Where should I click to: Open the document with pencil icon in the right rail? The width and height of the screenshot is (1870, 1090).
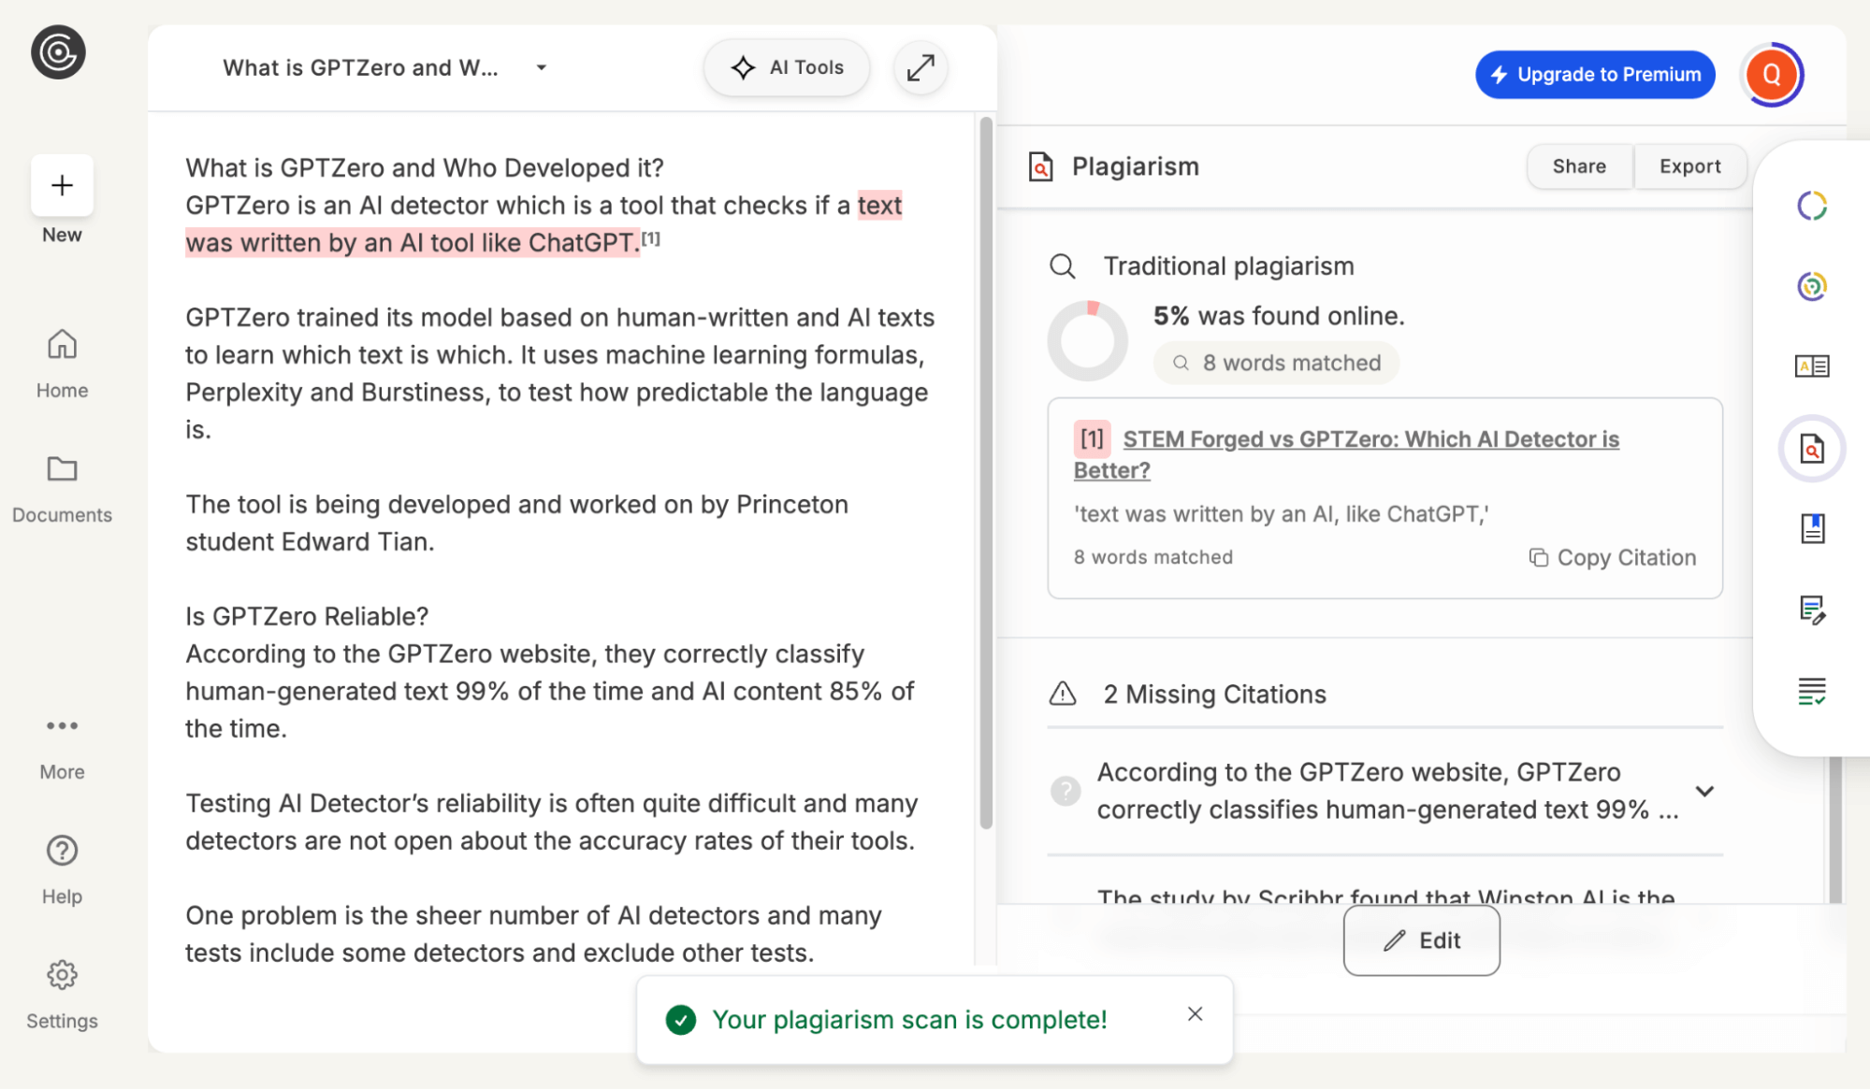pyautogui.click(x=1812, y=610)
